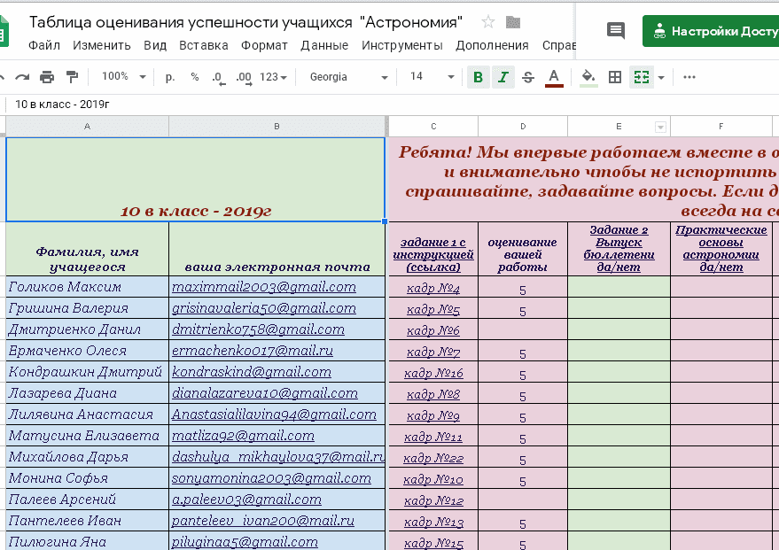Select cell Лазарева Диана
Screen dimensions: 779x550
click(87, 393)
